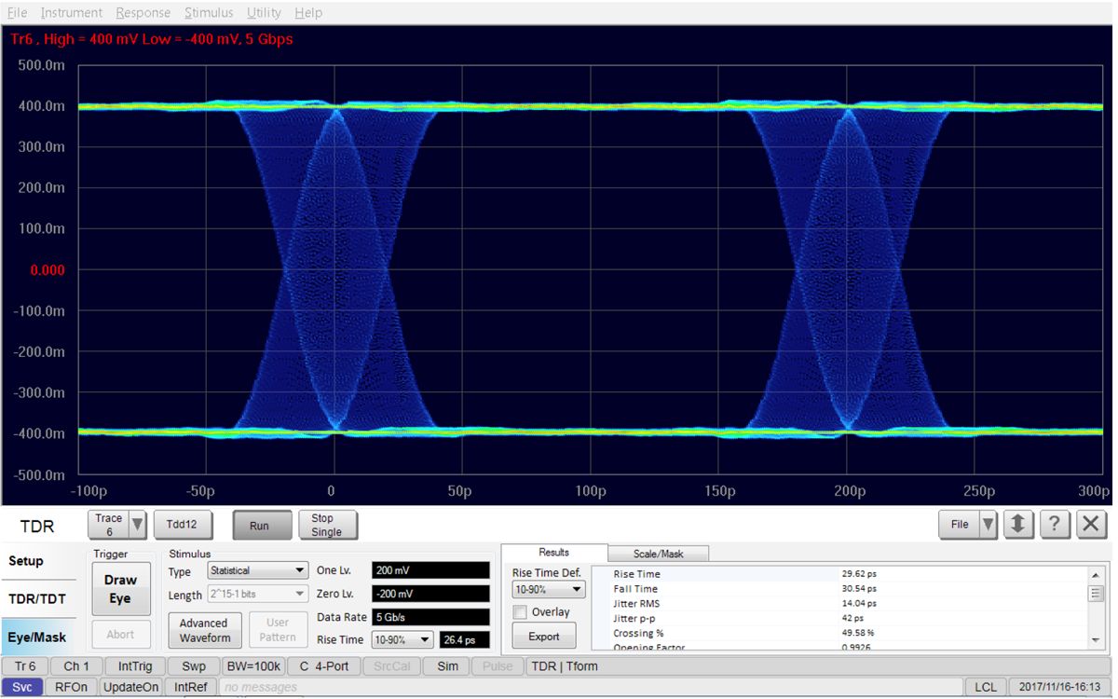The image size is (1118, 699).
Task: Click the help question mark icon
Action: 1055,524
